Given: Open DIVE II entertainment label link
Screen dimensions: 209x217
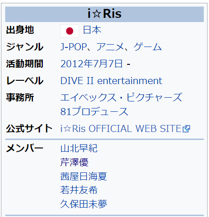Looking at the screenshot, I should coord(111,81).
